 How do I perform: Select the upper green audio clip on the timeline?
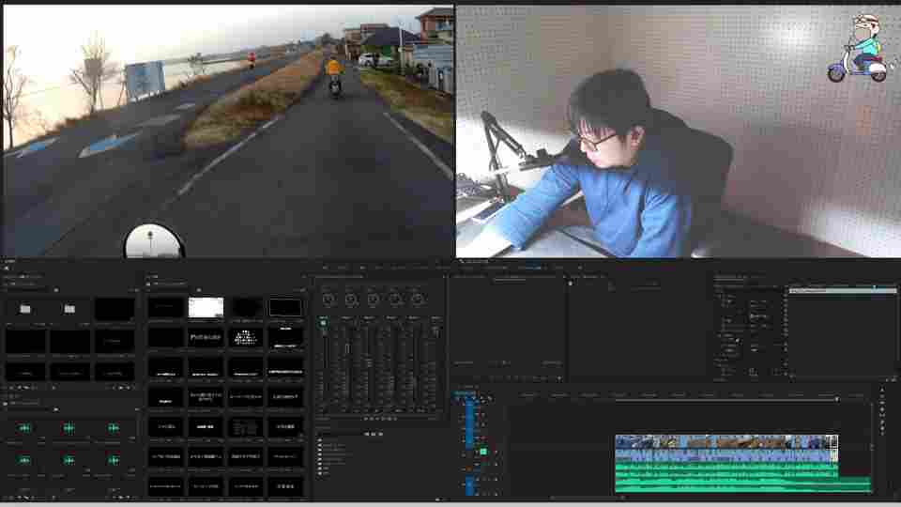click(726, 469)
